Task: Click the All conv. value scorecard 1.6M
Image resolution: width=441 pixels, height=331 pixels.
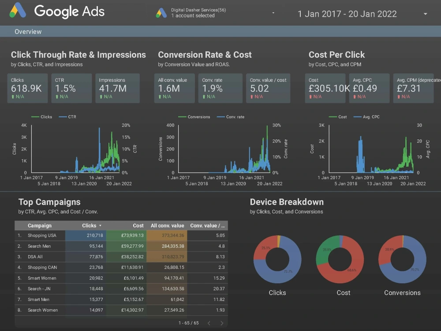Action: [174, 88]
